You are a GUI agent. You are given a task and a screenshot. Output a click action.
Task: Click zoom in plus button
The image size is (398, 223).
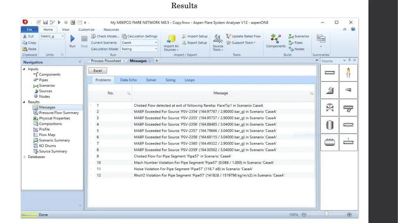[x=349, y=214]
